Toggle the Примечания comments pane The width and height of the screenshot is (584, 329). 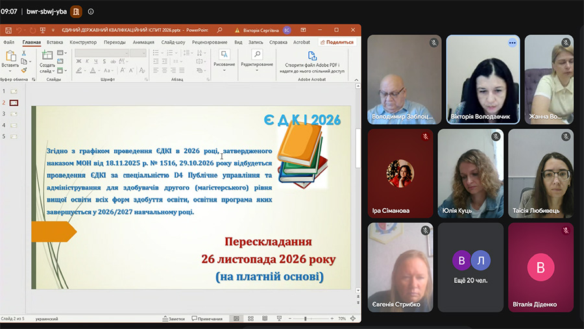[x=207, y=319]
